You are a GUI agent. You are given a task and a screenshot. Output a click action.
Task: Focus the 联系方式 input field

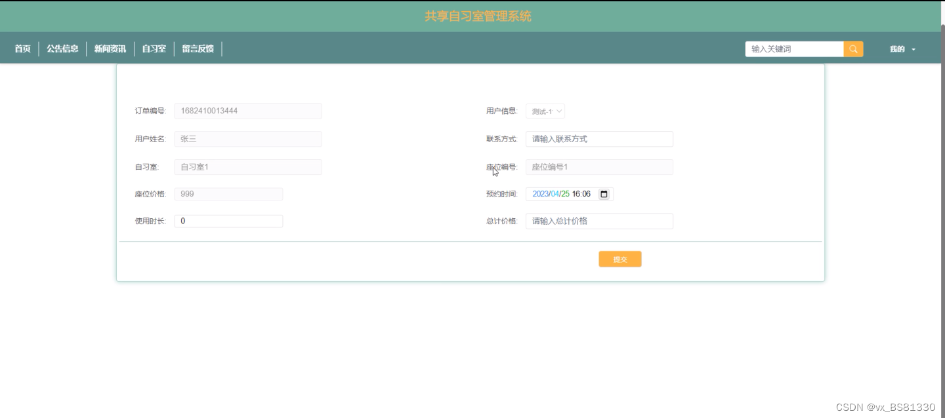[599, 139]
